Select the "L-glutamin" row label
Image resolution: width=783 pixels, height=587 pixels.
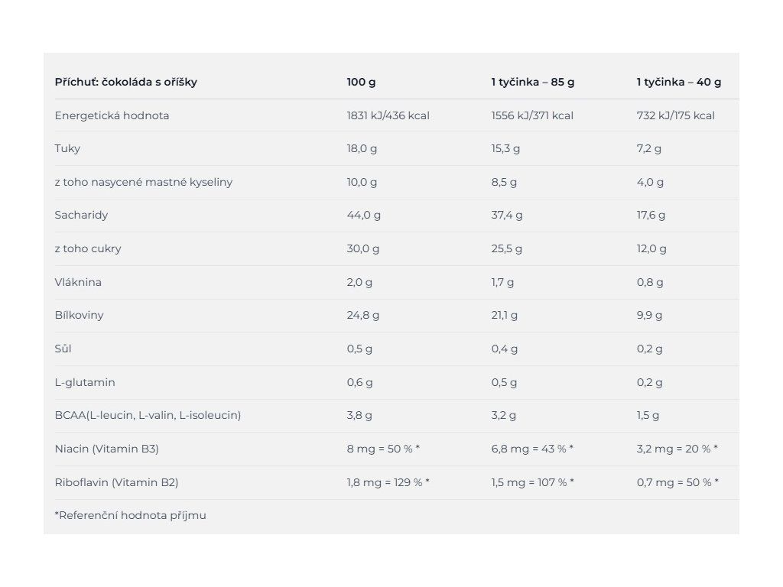click(85, 382)
